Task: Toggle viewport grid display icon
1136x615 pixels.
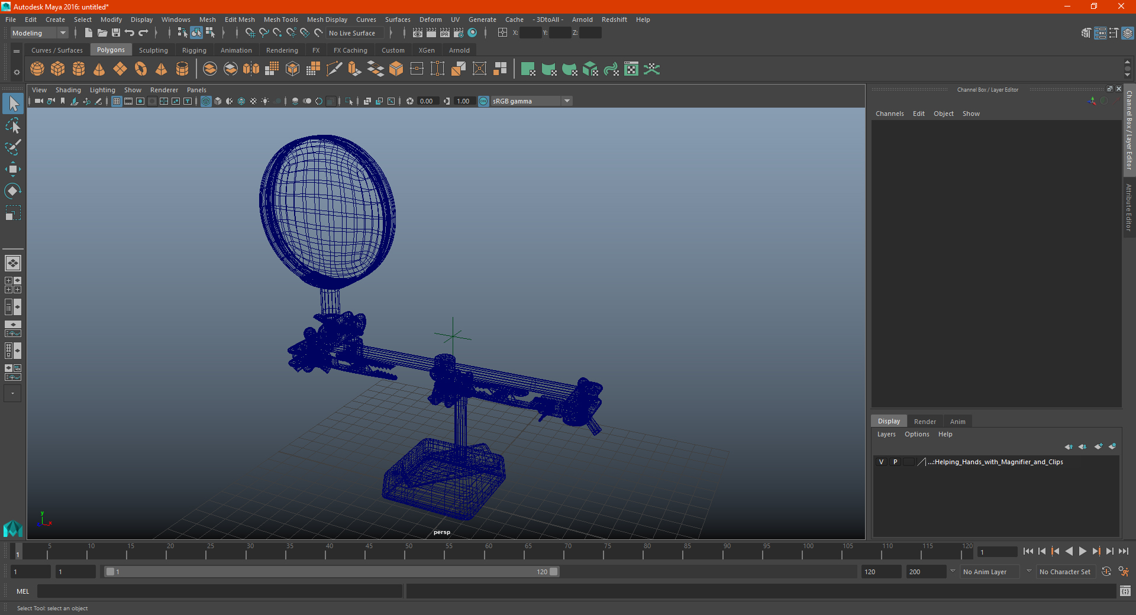Action: pos(117,101)
